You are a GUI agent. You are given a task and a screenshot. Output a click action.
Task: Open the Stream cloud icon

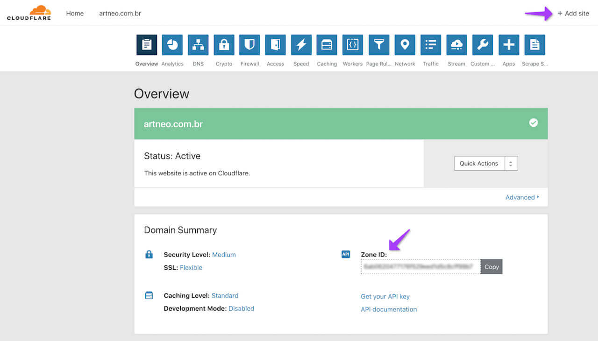point(456,45)
